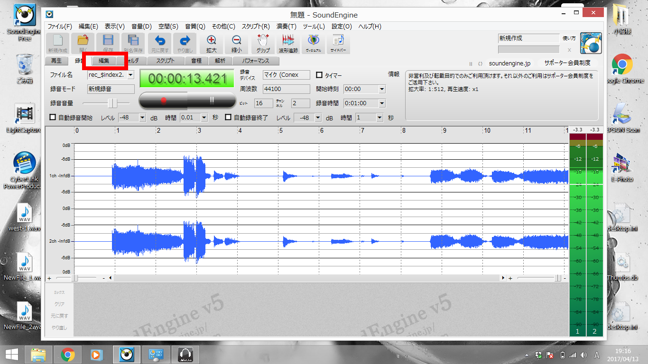Screen dimensions: 648x364
Task: Open the SoundEngine Free desktop shortcut
Action: point(25,23)
